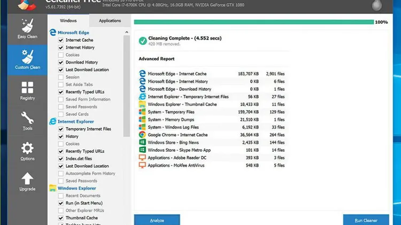Enable Other Explorer MRUs checkbox
The image size is (401, 225).
(x=61, y=211)
